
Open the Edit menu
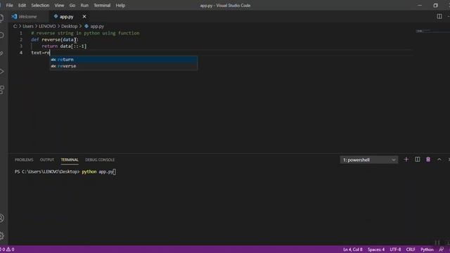click(x=22, y=5)
